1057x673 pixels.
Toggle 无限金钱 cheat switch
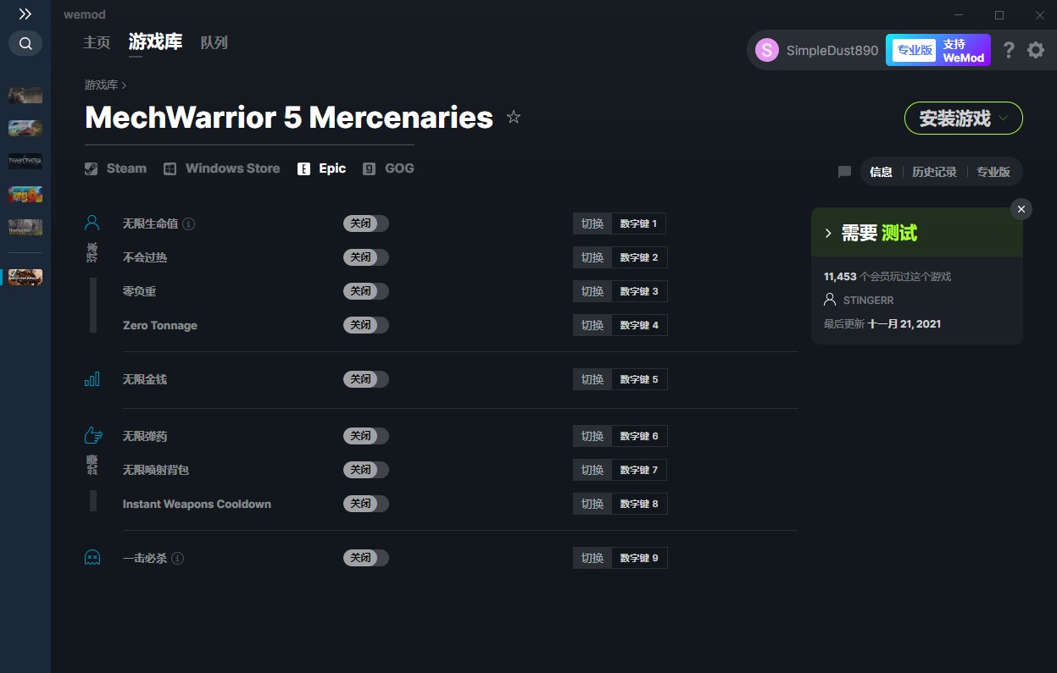(x=366, y=379)
